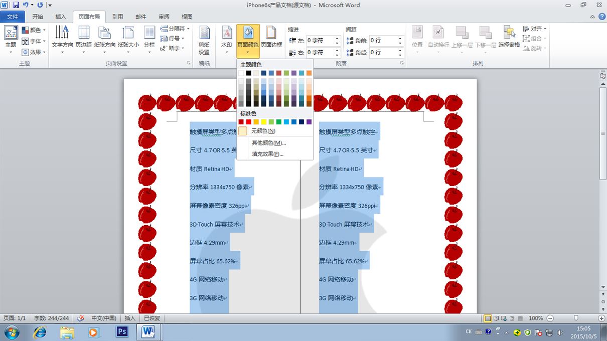Click the Redo icon in quick access
This screenshot has height=341, width=607.
coord(40,5)
